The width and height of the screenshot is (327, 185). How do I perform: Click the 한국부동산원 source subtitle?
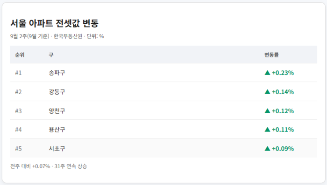[x=68, y=36]
